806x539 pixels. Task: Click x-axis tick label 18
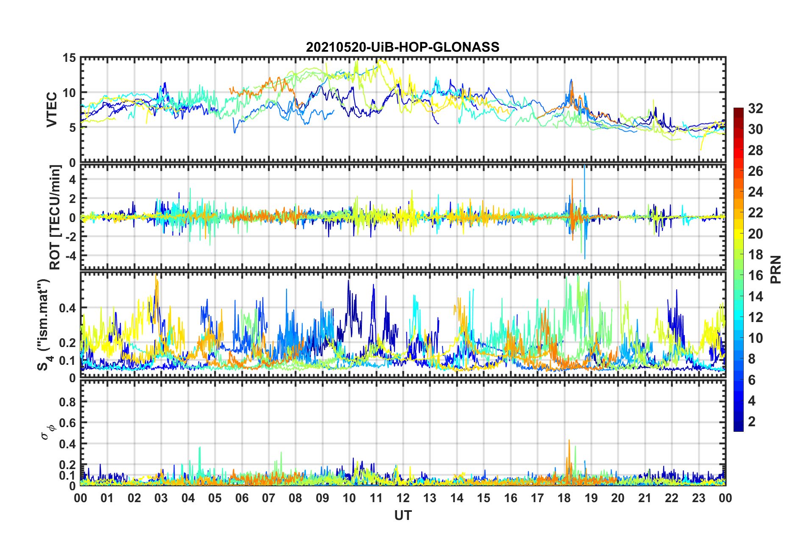tap(564, 498)
